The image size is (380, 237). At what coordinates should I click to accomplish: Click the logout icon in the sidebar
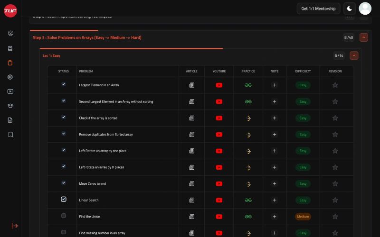tap(15, 226)
